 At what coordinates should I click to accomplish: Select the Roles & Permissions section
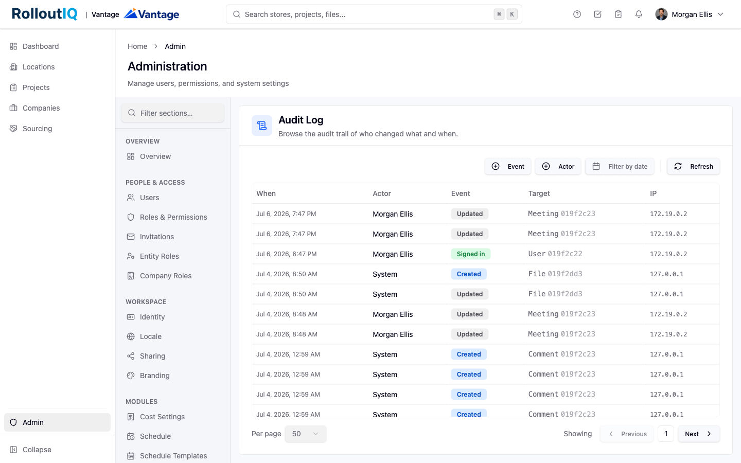click(x=172, y=217)
